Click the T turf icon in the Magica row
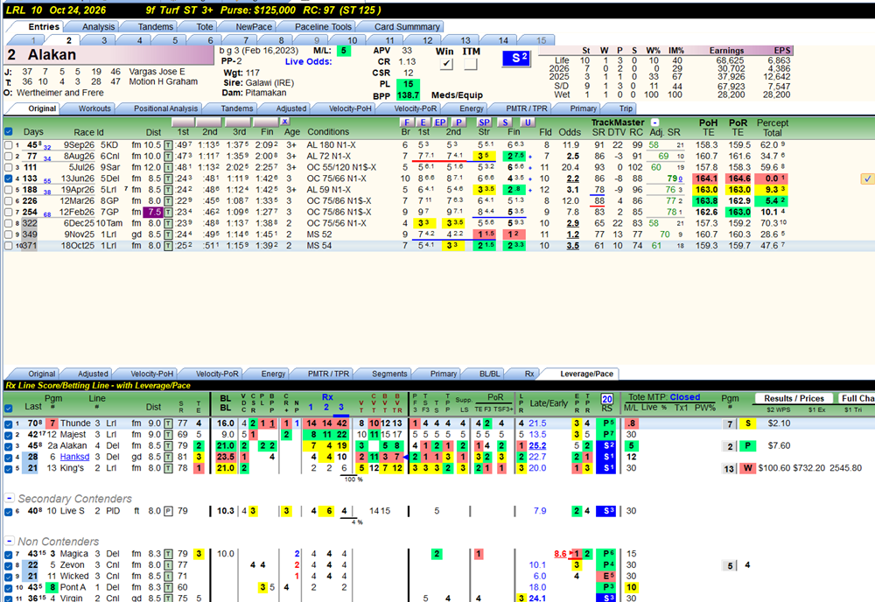 [x=168, y=554]
